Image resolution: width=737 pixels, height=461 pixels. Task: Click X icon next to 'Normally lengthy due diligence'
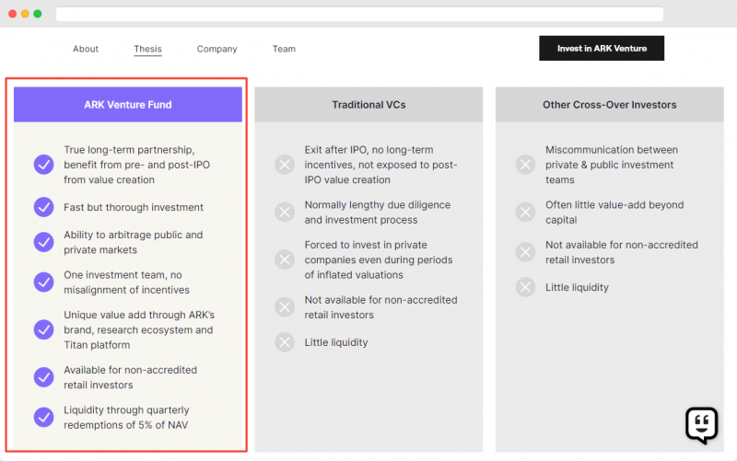(285, 213)
